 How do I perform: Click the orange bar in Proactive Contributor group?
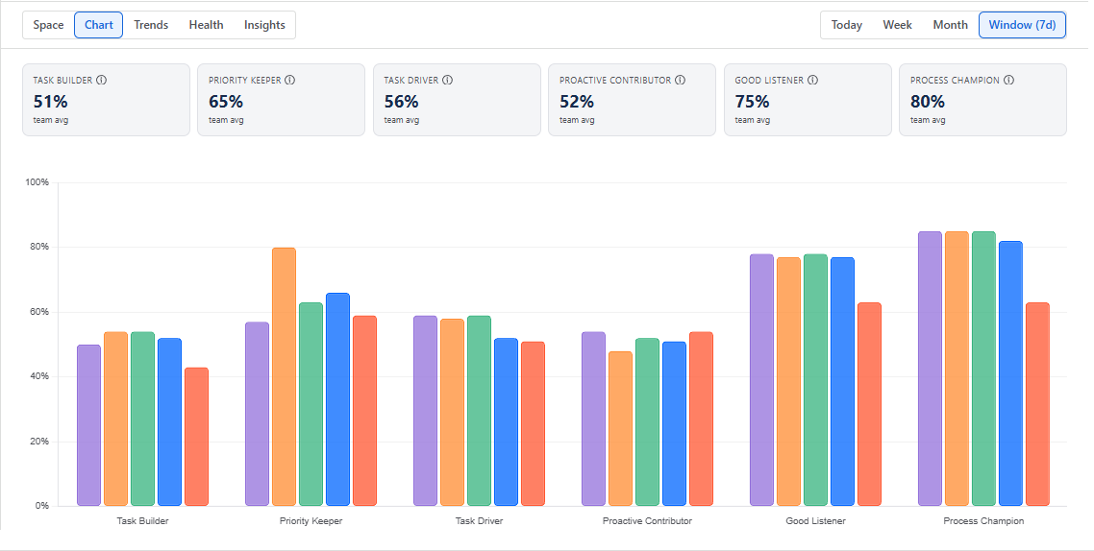coord(620,428)
